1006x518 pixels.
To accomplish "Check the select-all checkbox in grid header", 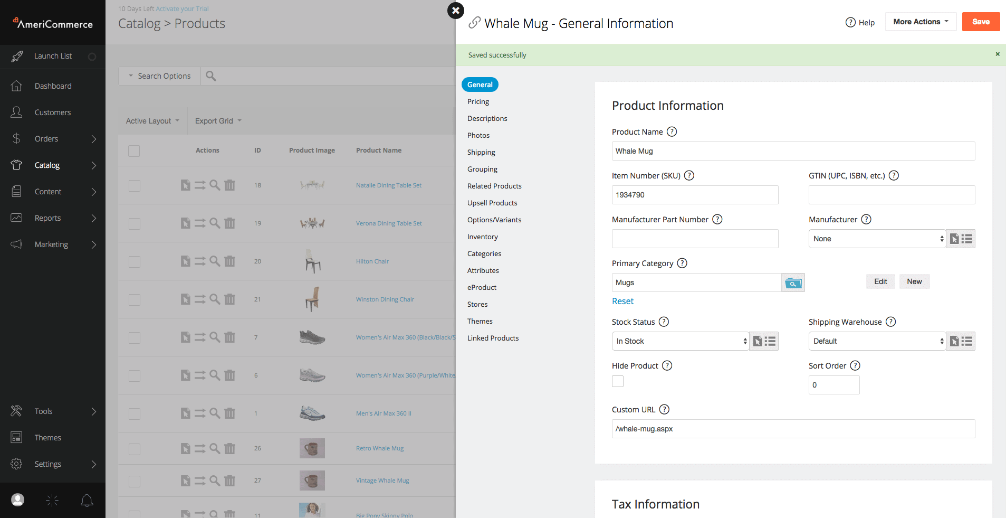I will tap(134, 151).
